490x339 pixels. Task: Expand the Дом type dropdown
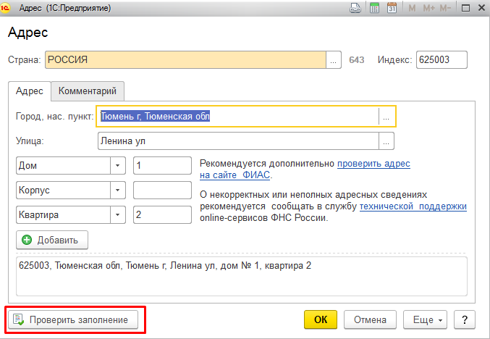point(117,166)
